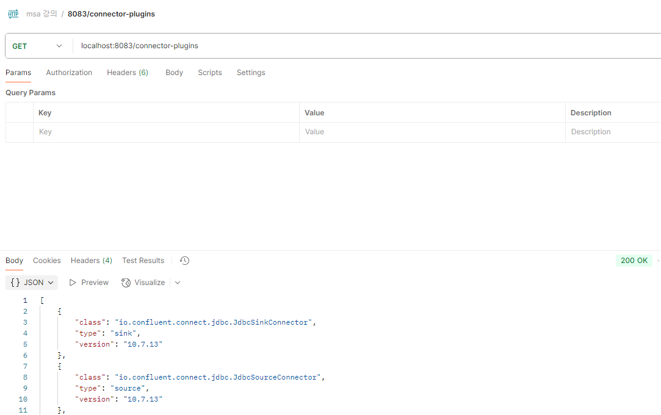Focus the request URL input field
Image resolution: width=661 pixels, height=415 pixels.
[x=366, y=46]
